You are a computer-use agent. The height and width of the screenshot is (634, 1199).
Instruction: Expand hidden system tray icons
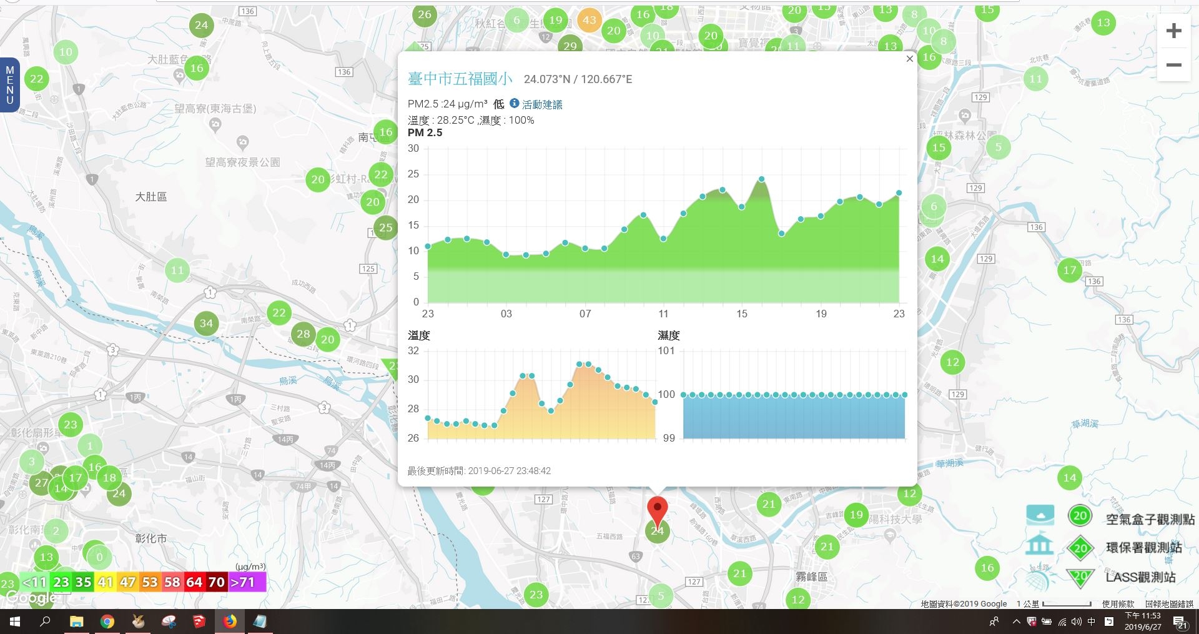1016,622
